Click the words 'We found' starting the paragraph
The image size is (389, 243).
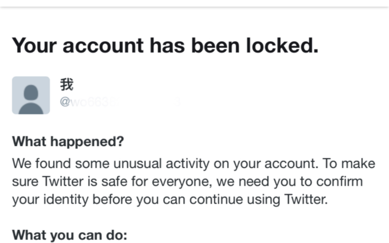[41, 164]
